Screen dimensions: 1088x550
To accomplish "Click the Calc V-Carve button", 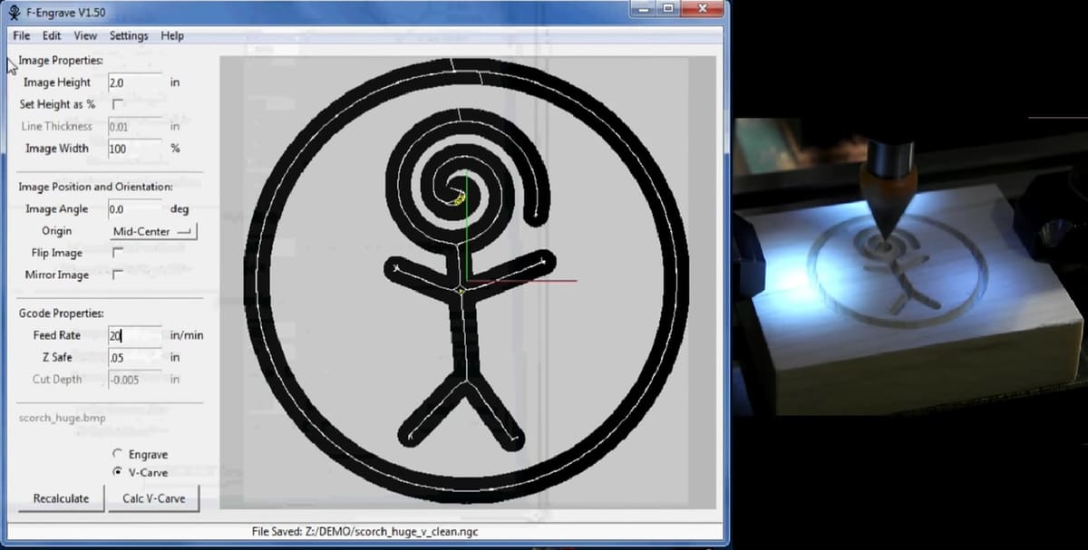I will pyautogui.click(x=154, y=498).
